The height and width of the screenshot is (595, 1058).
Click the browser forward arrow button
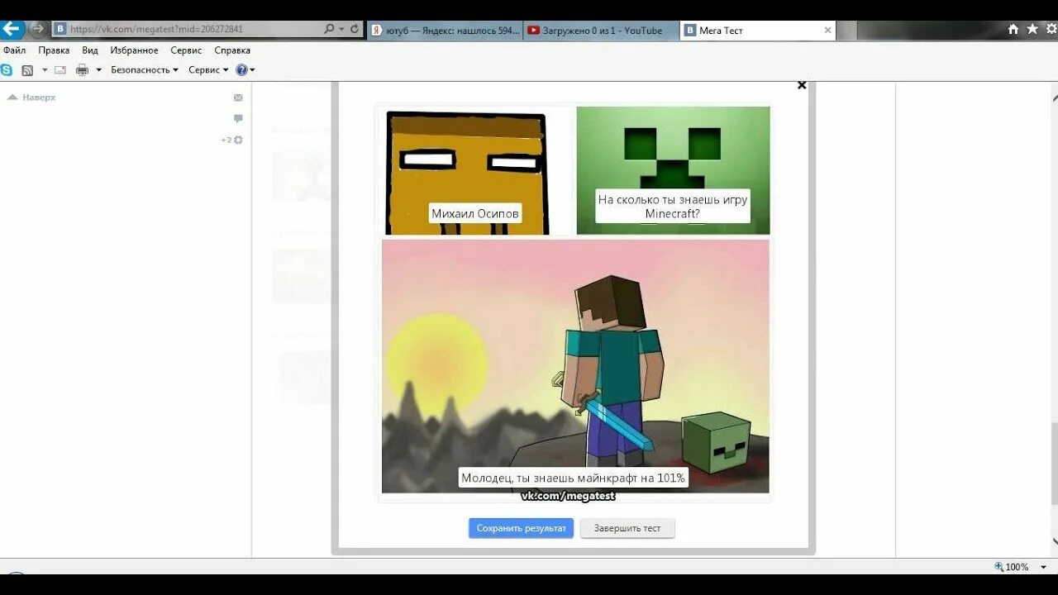[x=37, y=29]
